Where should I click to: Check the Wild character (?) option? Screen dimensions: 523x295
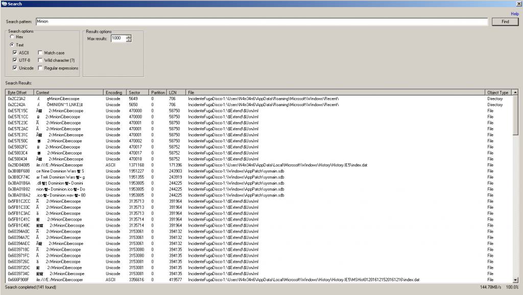pyautogui.click(x=40, y=60)
